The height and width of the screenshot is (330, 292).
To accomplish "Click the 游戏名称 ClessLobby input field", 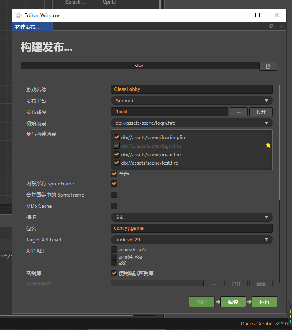I will pos(192,89).
